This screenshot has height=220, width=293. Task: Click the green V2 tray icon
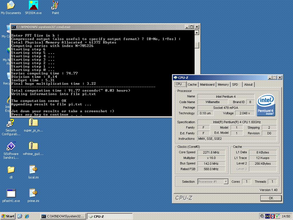tap(278, 216)
